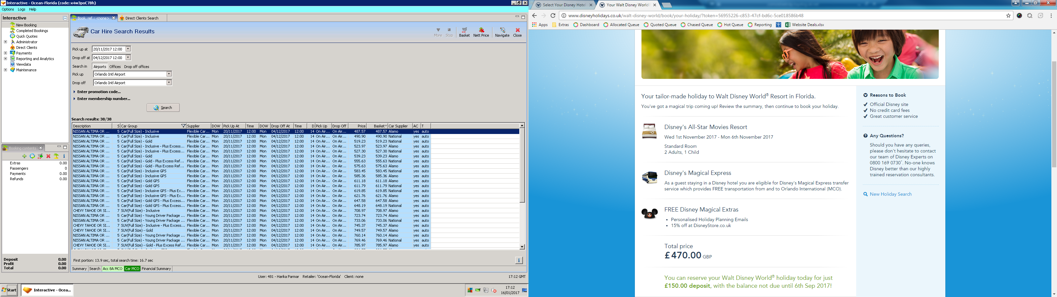
Task: Click the shopping cart icon in Booking contents
Action: (40, 156)
